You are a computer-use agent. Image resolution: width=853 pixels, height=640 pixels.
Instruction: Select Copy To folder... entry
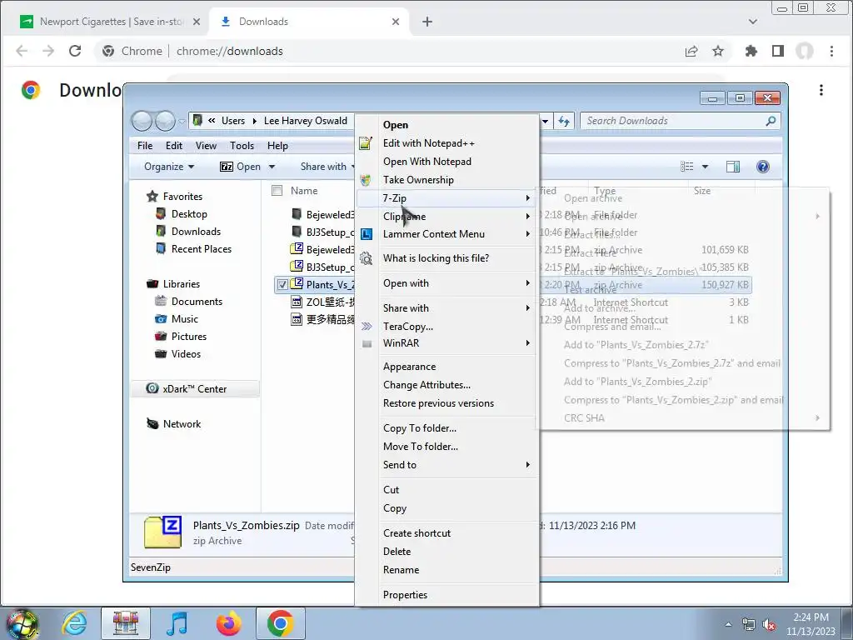point(420,428)
